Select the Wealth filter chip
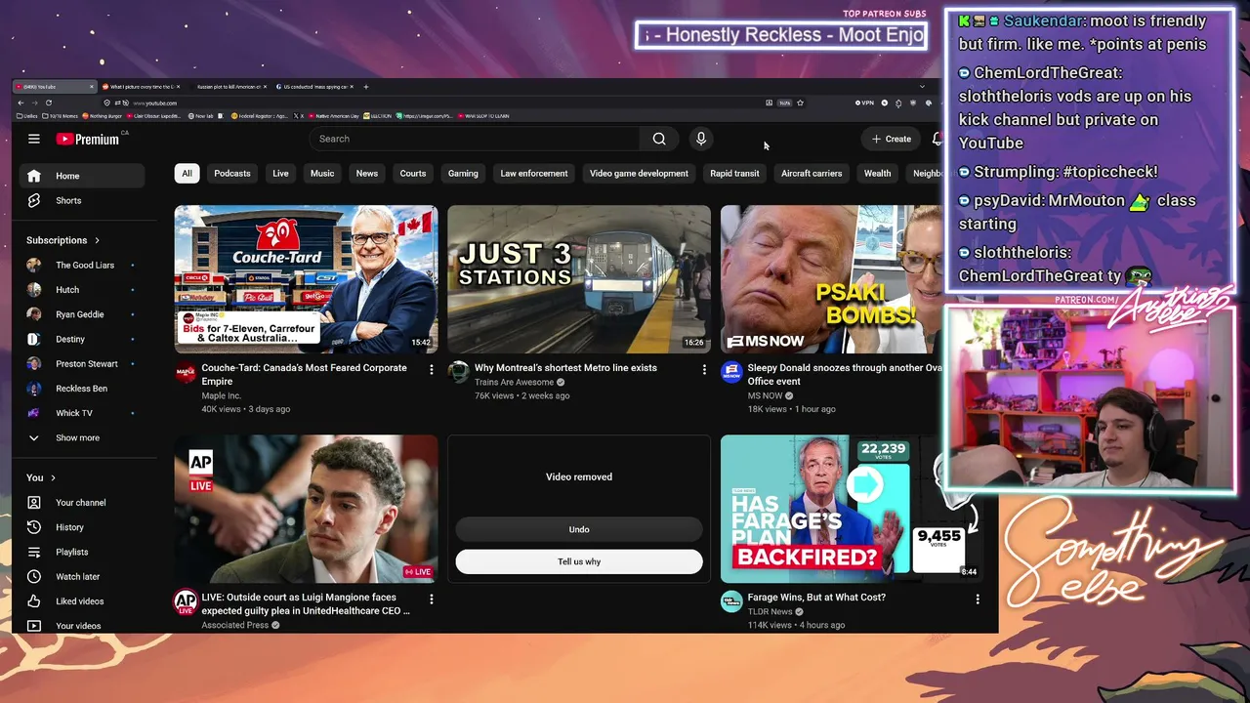The image size is (1250, 703). (877, 173)
